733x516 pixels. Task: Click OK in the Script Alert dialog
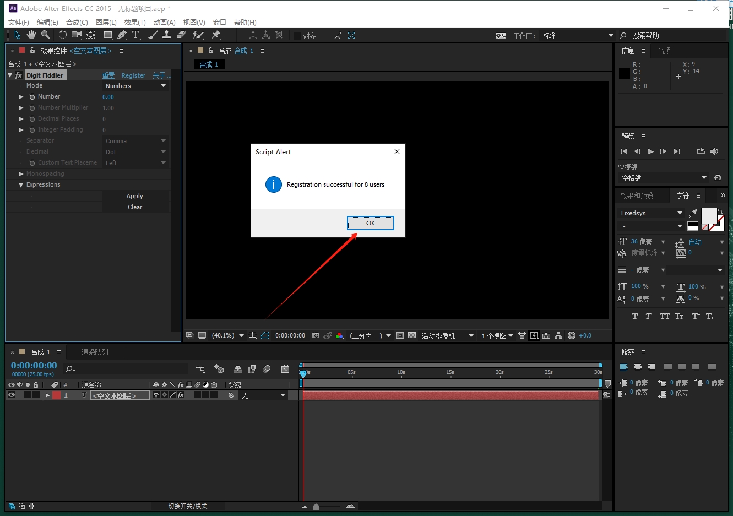370,223
